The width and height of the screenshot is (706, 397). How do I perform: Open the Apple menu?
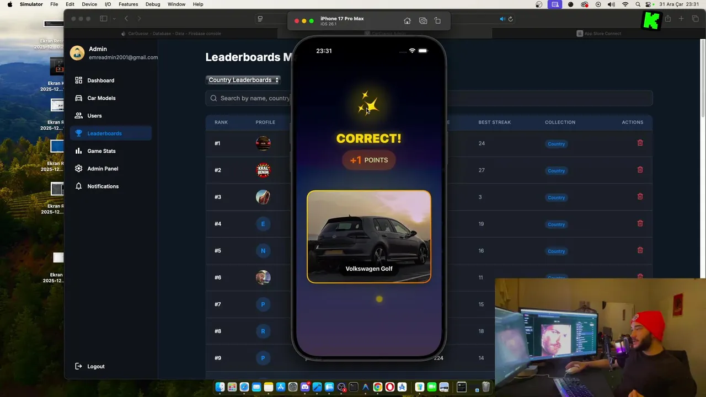(10, 4)
